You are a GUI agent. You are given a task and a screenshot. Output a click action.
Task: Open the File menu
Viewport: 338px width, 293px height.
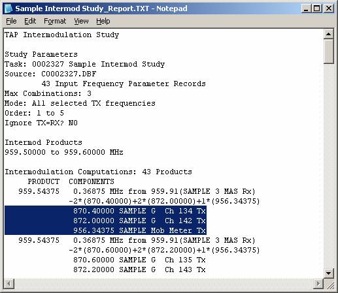[x=11, y=21]
